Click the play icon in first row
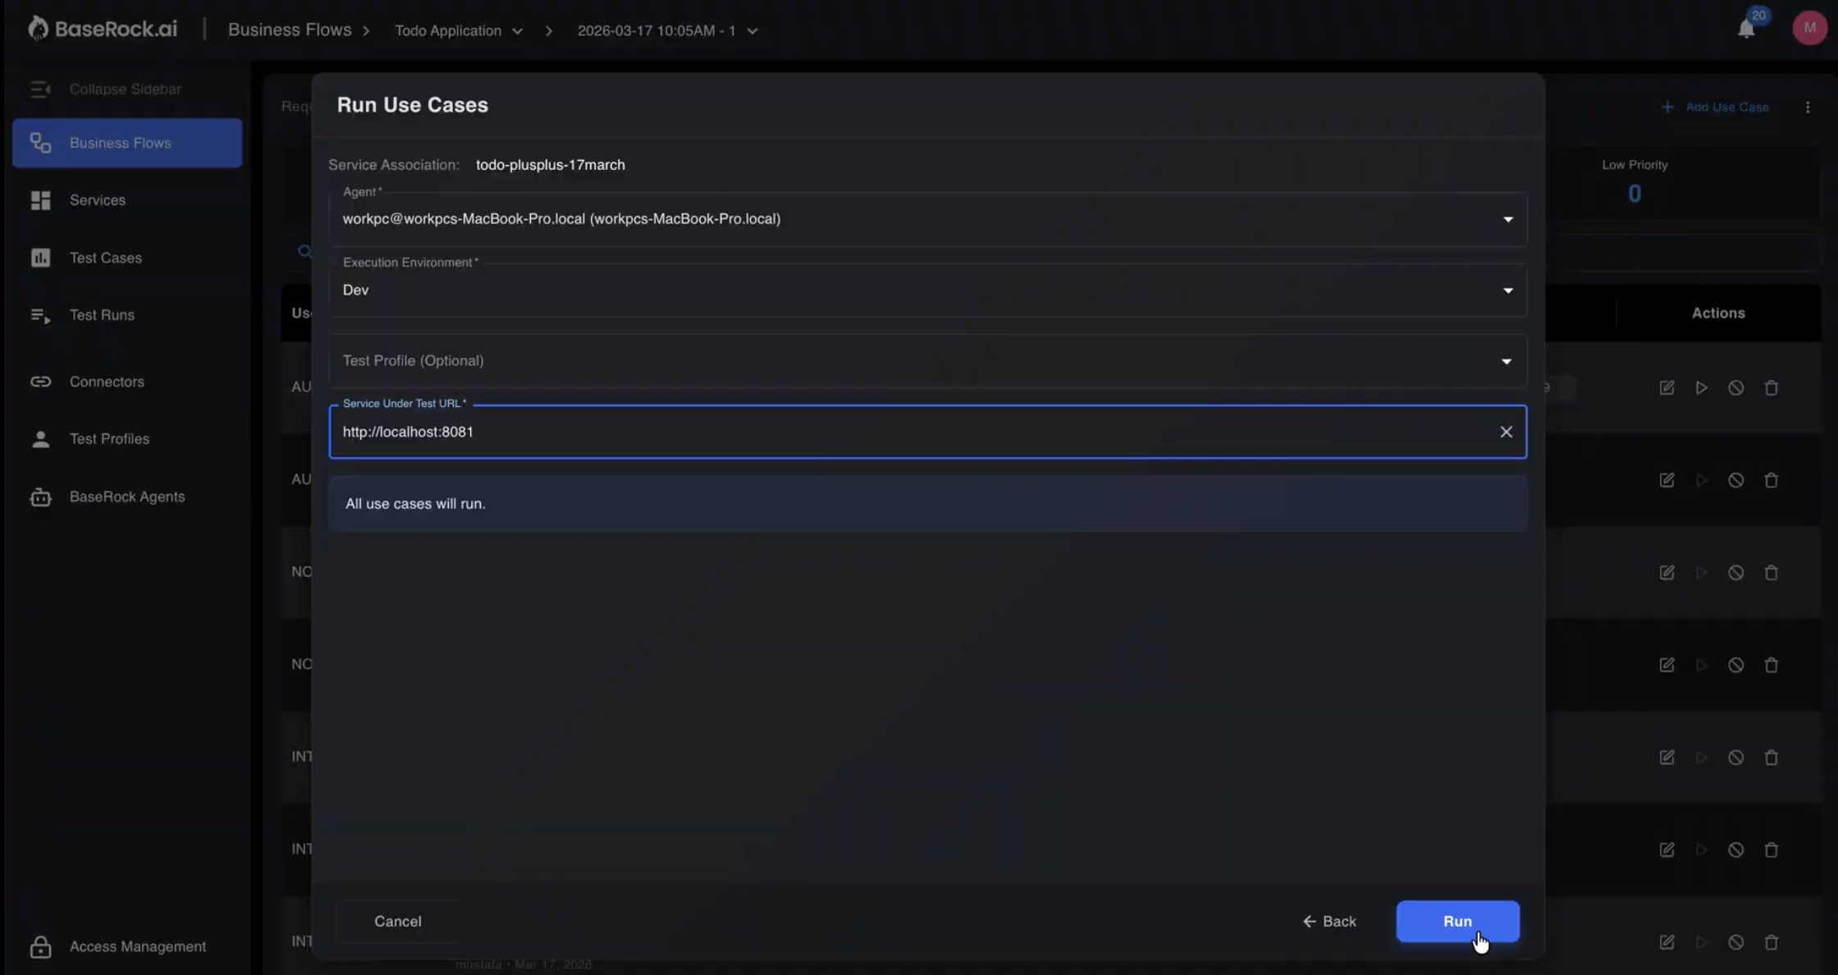This screenshot has width=1838, height=975. coord(1702,387)
